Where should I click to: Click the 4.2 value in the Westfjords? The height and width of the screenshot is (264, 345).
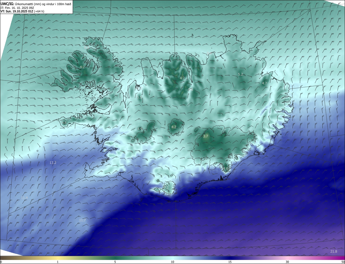pyautogui.click(x=82, y=67)
